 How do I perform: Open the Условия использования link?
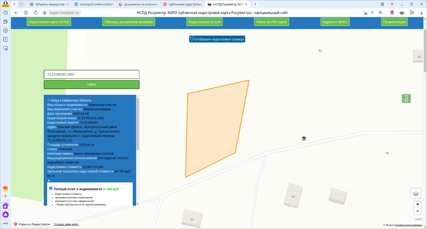(x=408, y=225)
